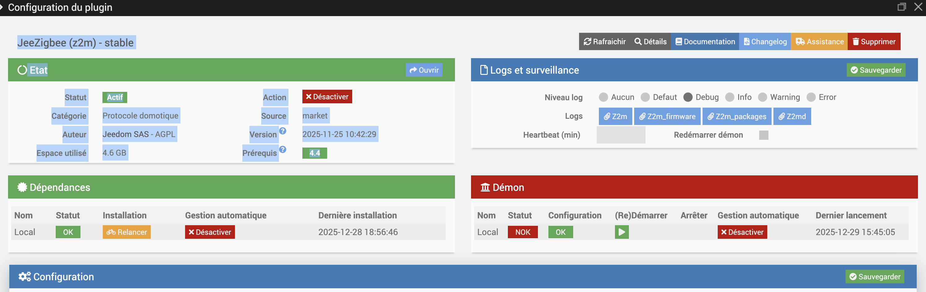Select the Info log level

730,97
